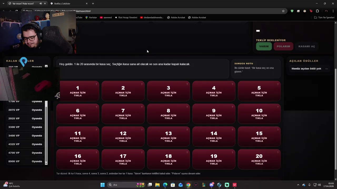The height and width of the screenshot is (189, 337).
Task: Open case number 7
Action: point(123,114)
